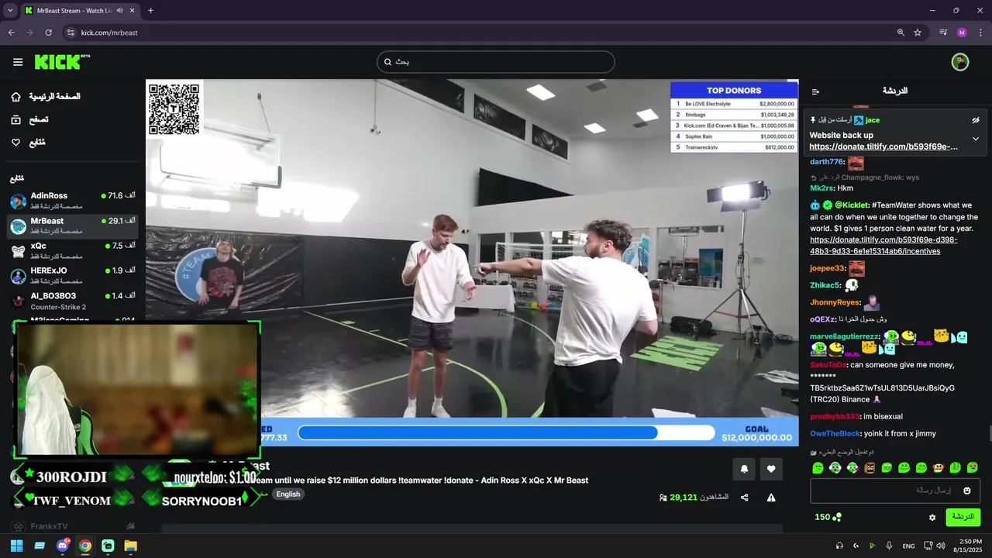Image resolution: width=992 pixels, height=558 pixels.
Task: Open Windows Start menu
Action: (16, 546)
